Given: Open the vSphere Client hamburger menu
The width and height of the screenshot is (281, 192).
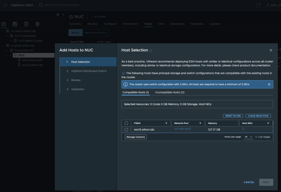Looking at the screenshot, I should [x=5, y=5].
